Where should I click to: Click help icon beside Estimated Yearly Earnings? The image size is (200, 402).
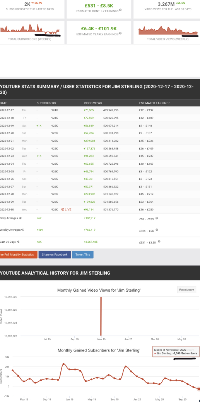pos(120,33)
